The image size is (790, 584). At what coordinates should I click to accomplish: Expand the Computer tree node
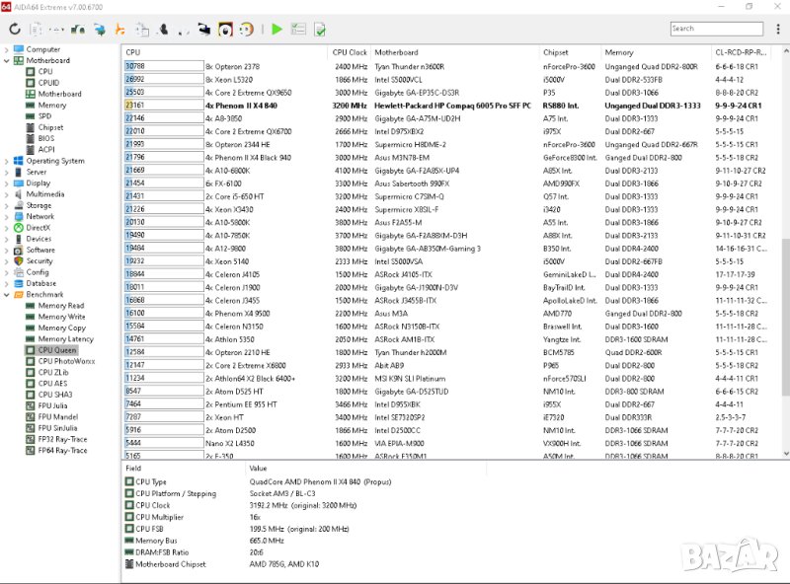coord(7,49)
